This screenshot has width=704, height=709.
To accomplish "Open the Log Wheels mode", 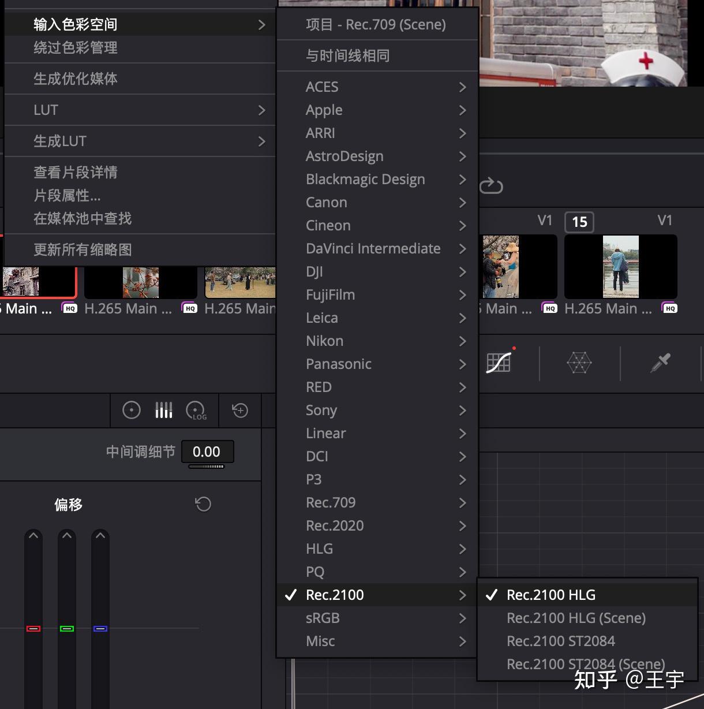I will [x=196, y=410].
